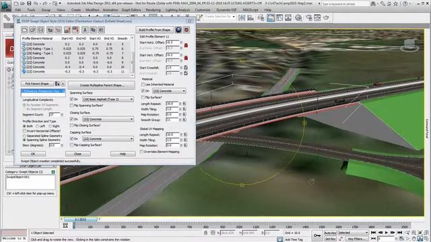Toggle red lock beside Start Horiz. Offset

[x=186, y=45]
